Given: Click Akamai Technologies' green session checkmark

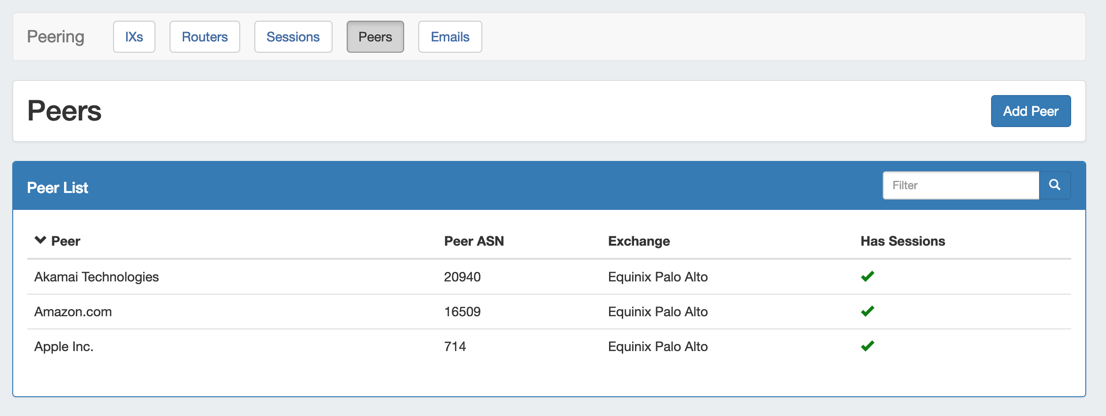Looking at the screenshot, I should (x=867, y=277).
